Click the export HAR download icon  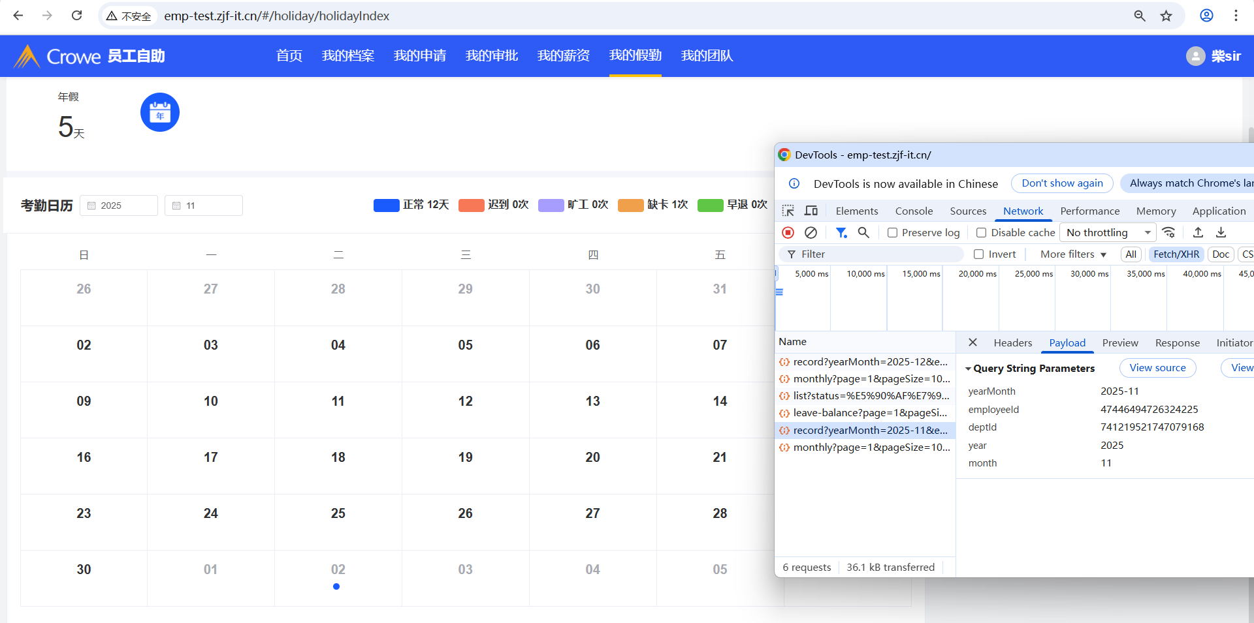pyautogui.click(x=1221, y=232)
